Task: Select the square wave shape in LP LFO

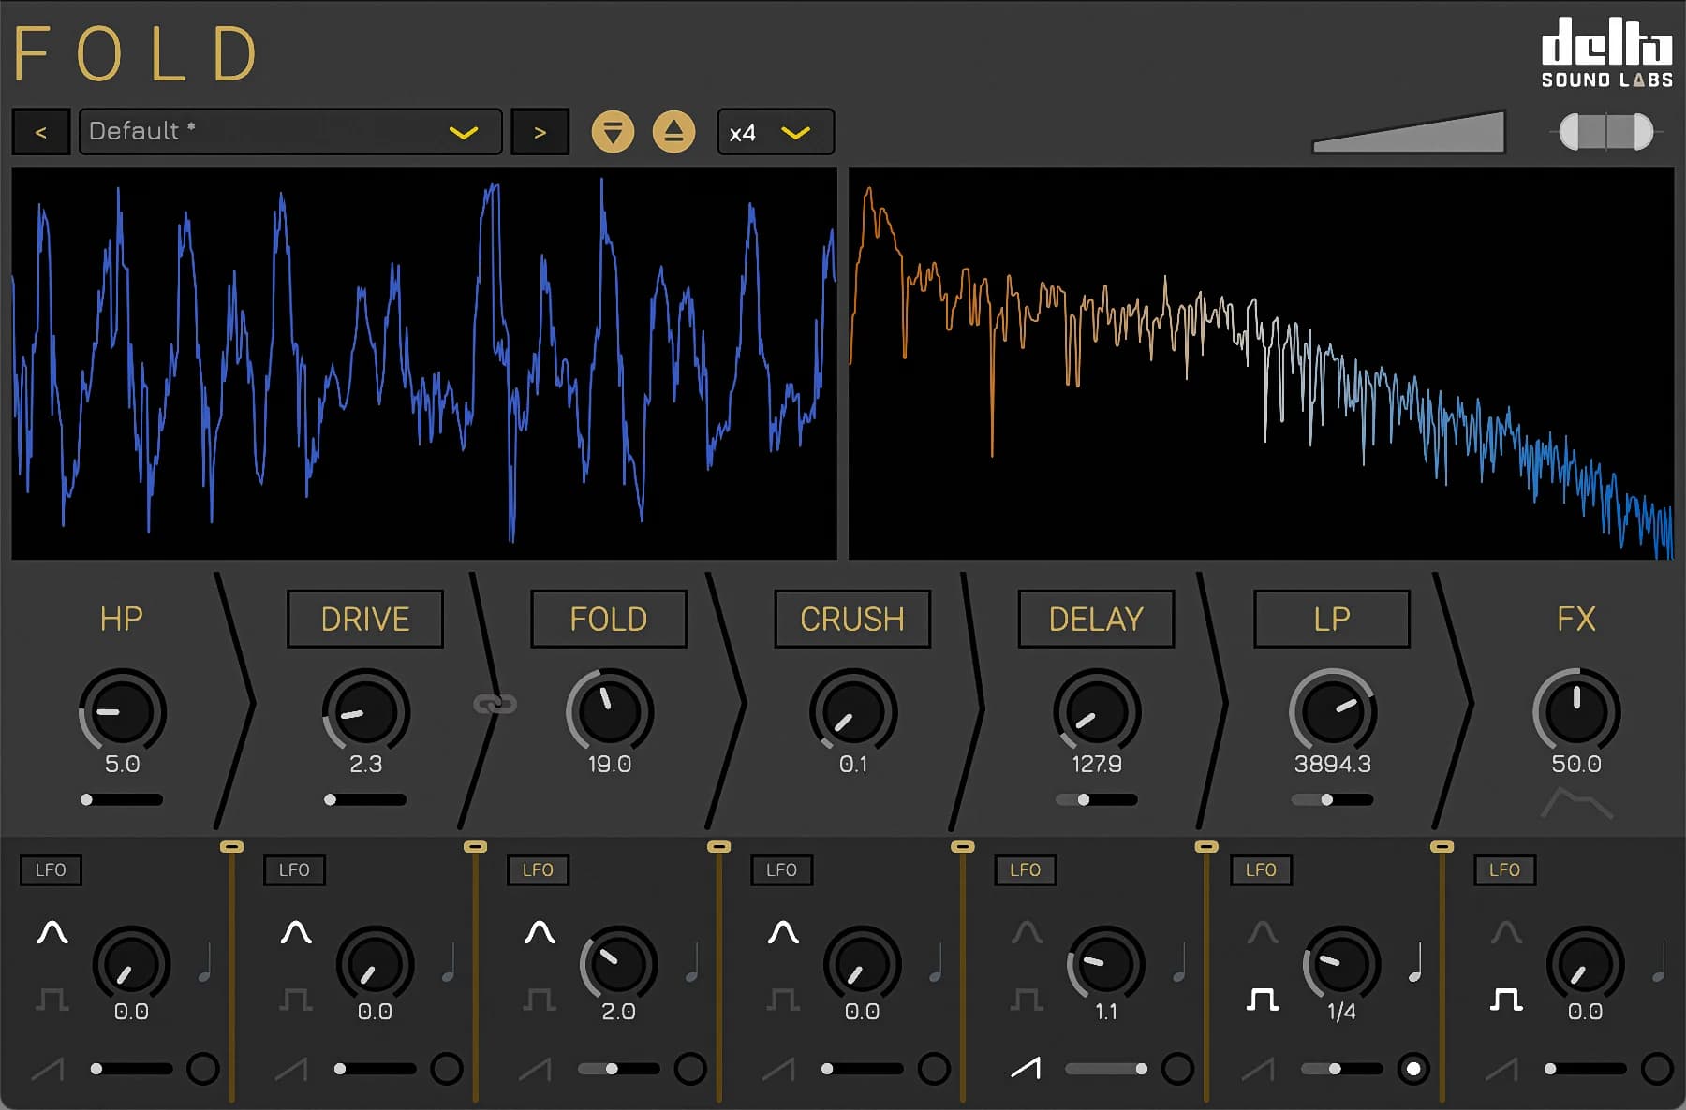Action: (1262, 1000)
